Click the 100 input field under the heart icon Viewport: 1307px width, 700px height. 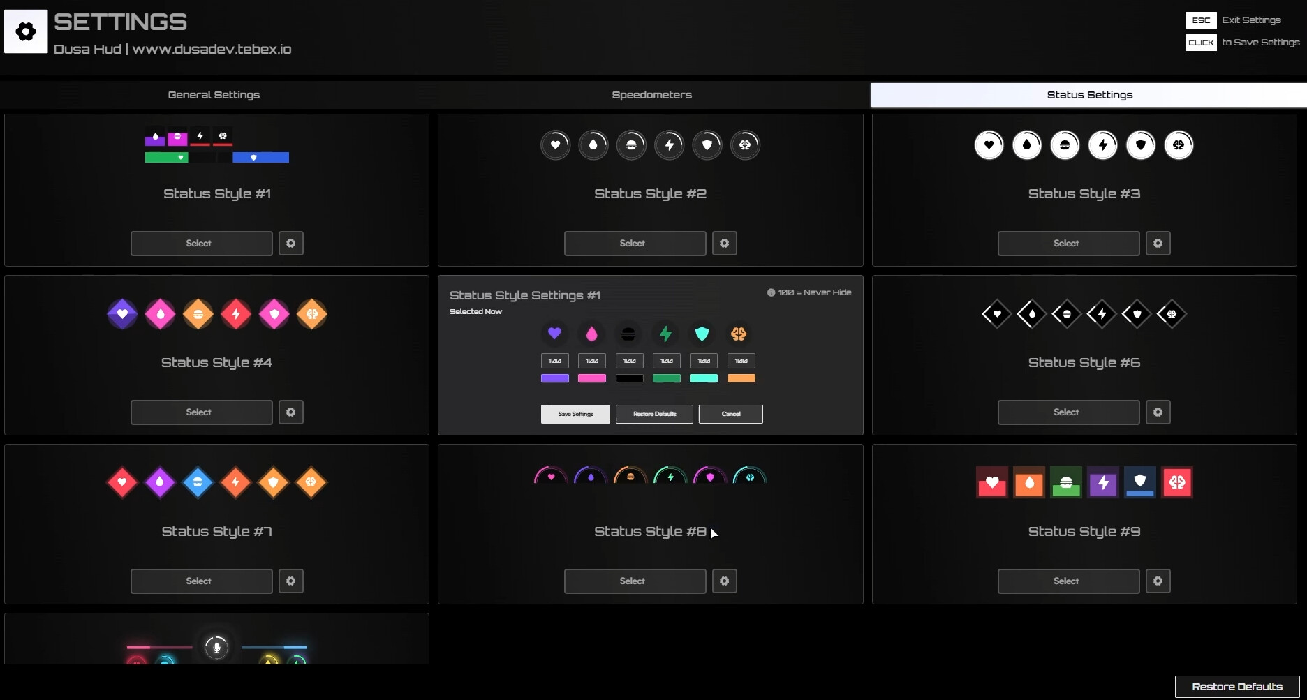click(554, 361)
